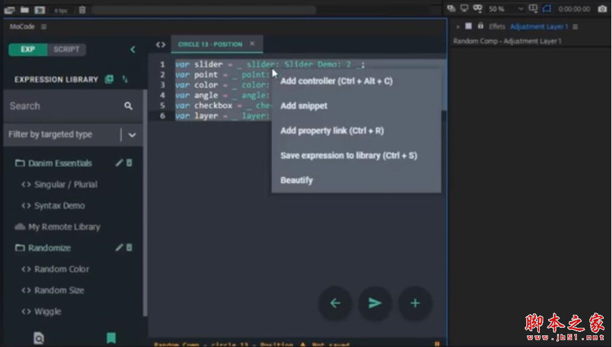The image size is (612, 347).
Task: Choose Beautify from context menu
Action: pyautogui.click(x=297, y=180)
